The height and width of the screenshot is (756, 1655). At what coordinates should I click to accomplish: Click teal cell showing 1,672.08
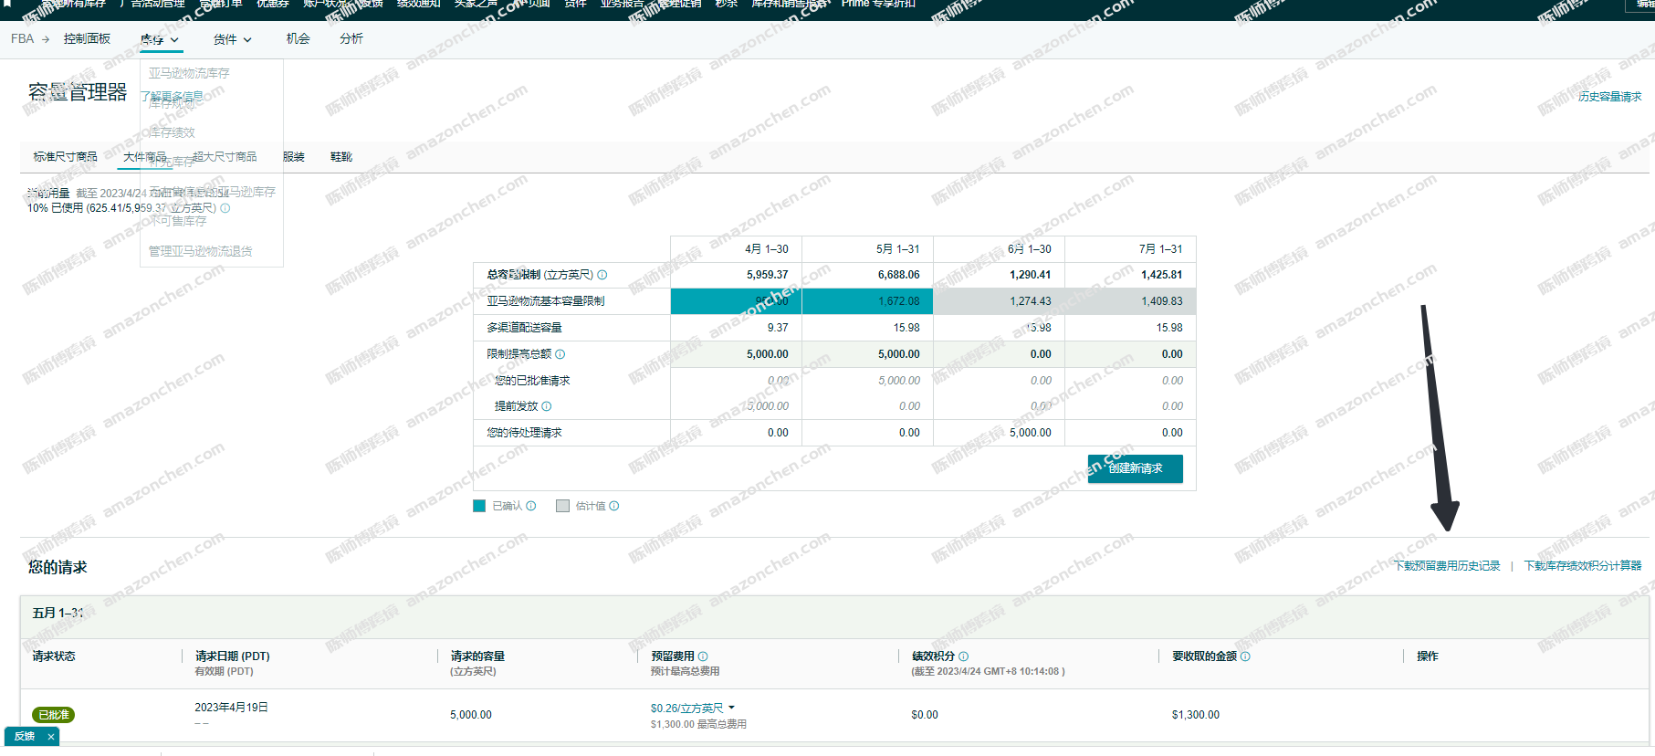tap(867, 301)
